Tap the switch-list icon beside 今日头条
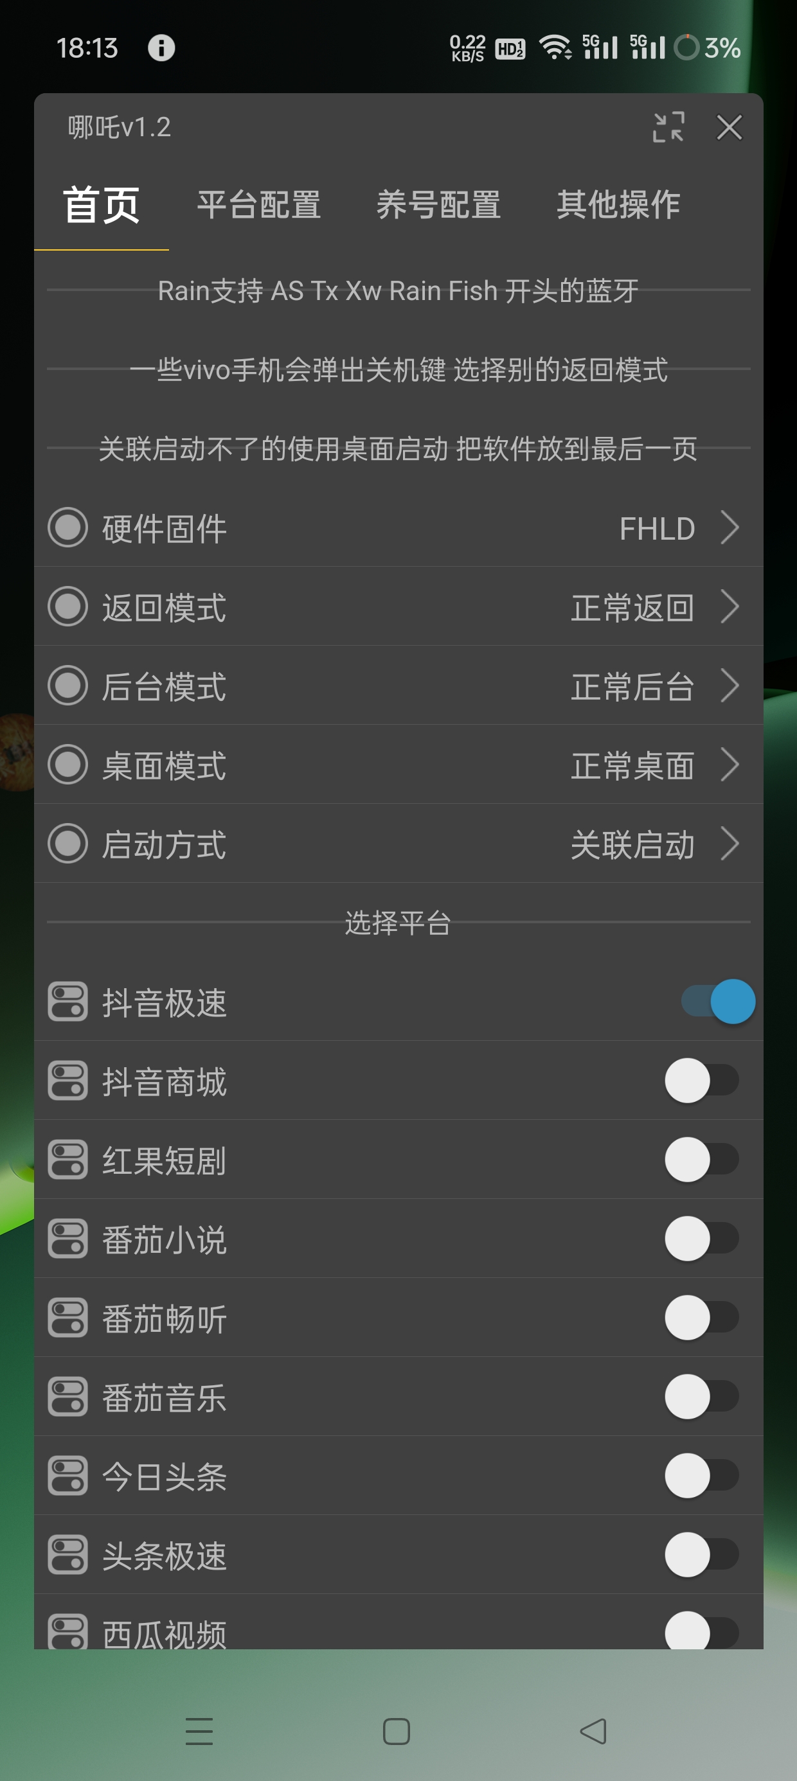This screenshot has width=797, height=1781. tap(67, 1476)
